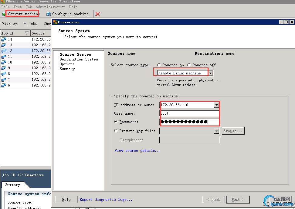Click the job icon for Job ID 8
Image resolution: width=295 pixels, height=209 pixels.
(x=4, y=74)
